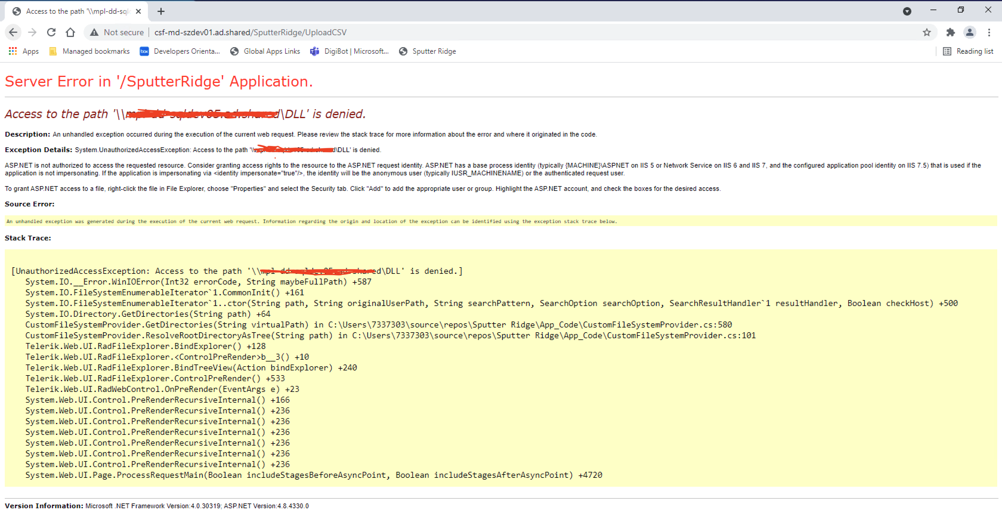Open Global Apps Links bookmark

click(265, 51)
